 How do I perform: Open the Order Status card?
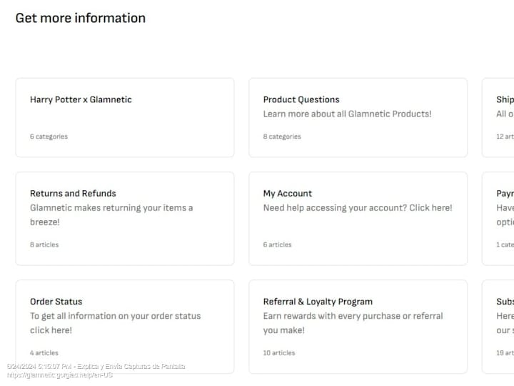pos(125,327)
